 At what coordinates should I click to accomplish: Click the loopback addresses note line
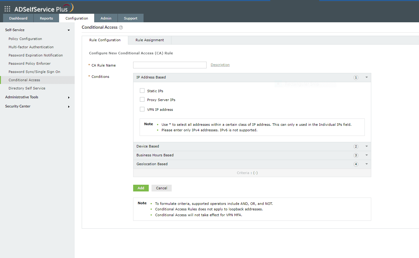(x=209, y=209)
